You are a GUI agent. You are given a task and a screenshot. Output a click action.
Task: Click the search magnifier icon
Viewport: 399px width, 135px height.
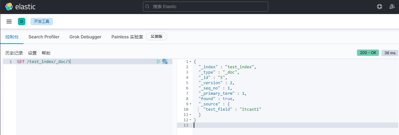148,7
